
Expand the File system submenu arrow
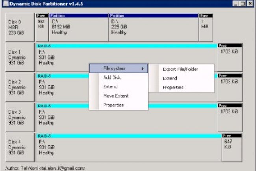click(143, 69)
